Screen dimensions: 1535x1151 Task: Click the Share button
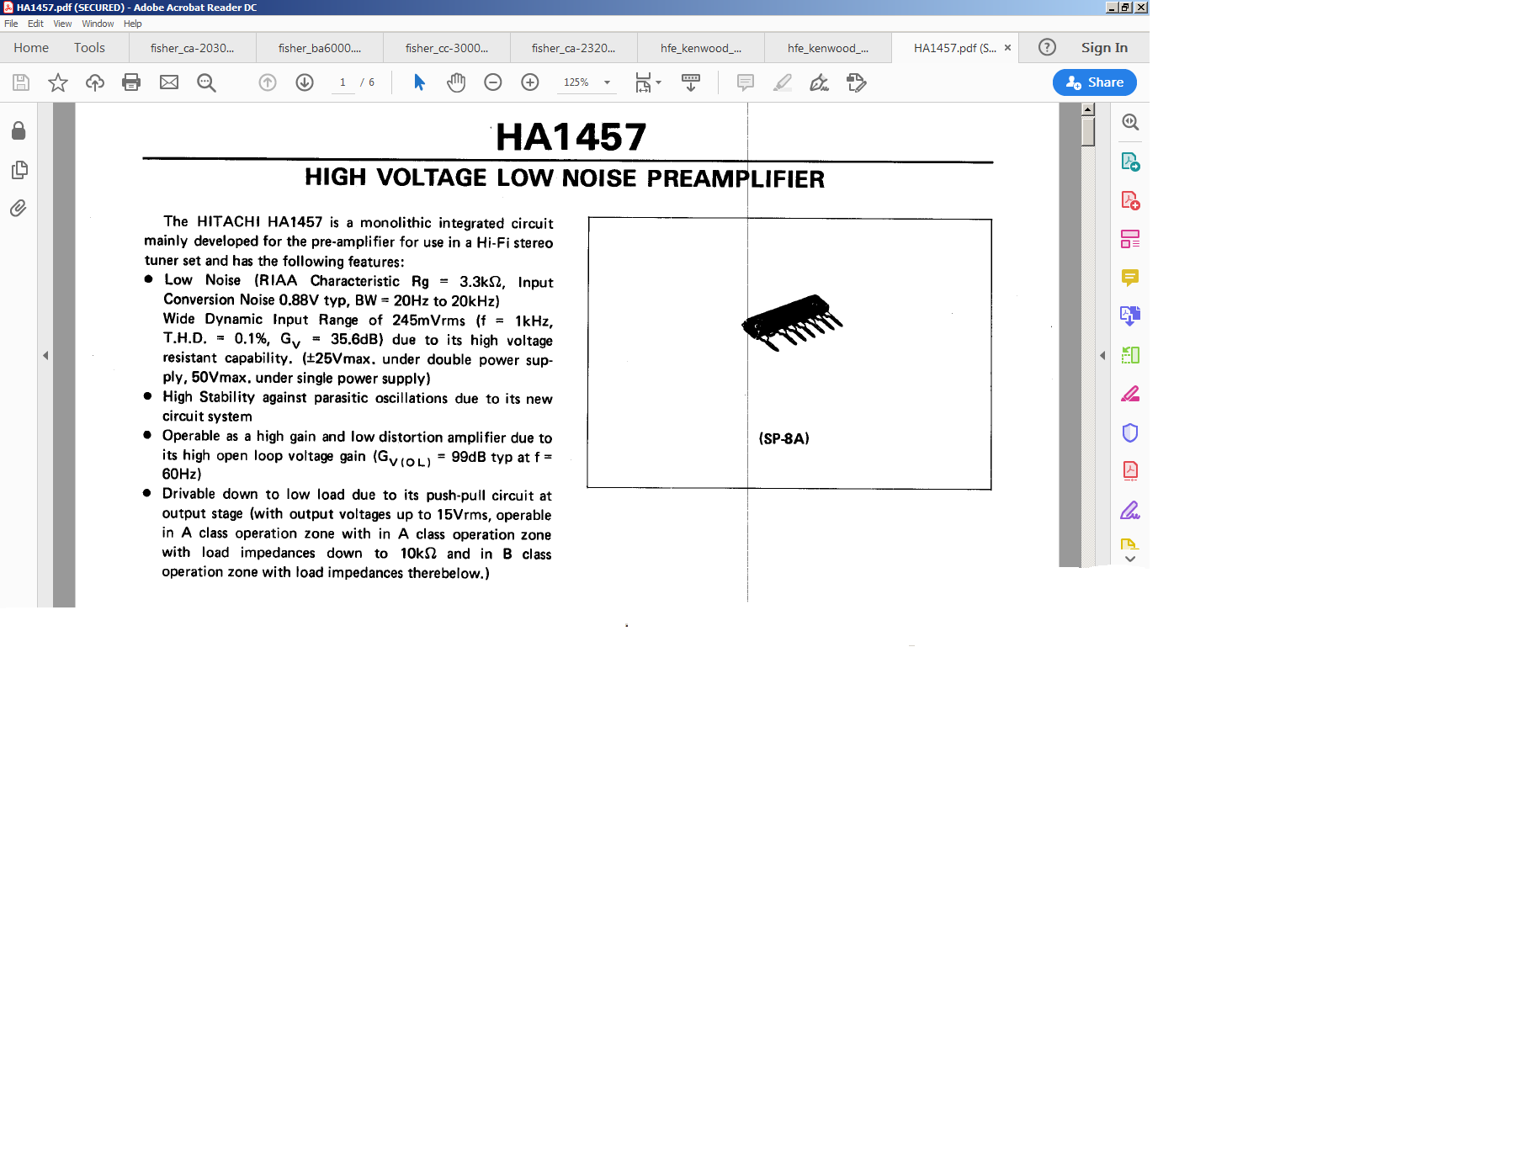tap(1094, 82)
